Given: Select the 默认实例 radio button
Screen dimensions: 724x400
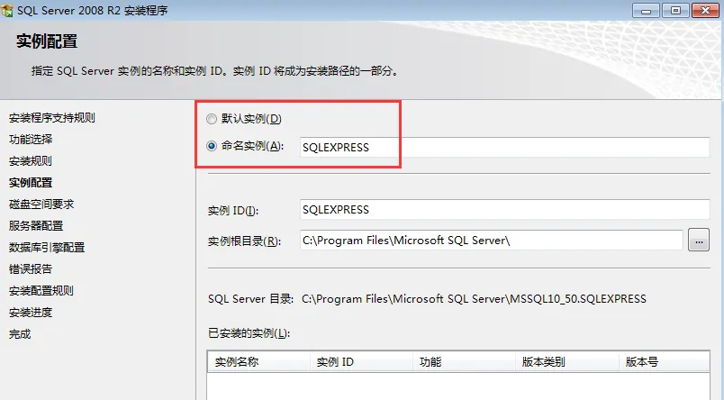Looking at the screenshot, I should point(212,119).
